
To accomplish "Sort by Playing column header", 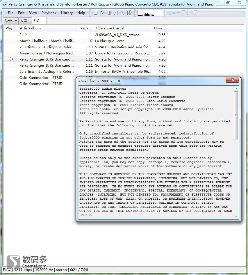I will click(x=11, y=28).
